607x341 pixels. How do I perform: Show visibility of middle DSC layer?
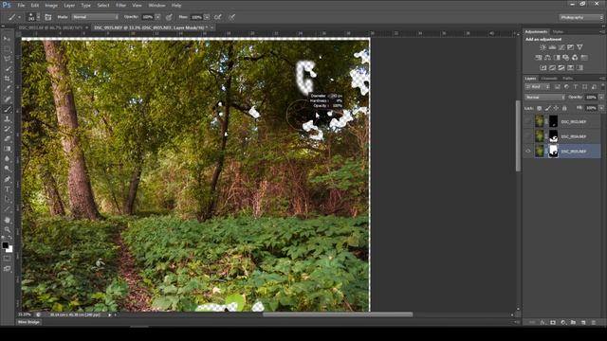click(528, 136)
